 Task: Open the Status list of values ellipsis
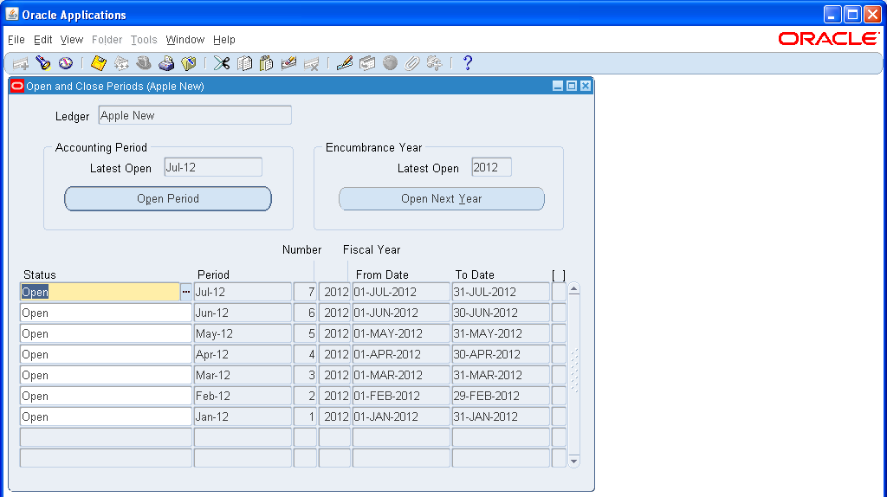pyautogui.click(x=186, y=293)
